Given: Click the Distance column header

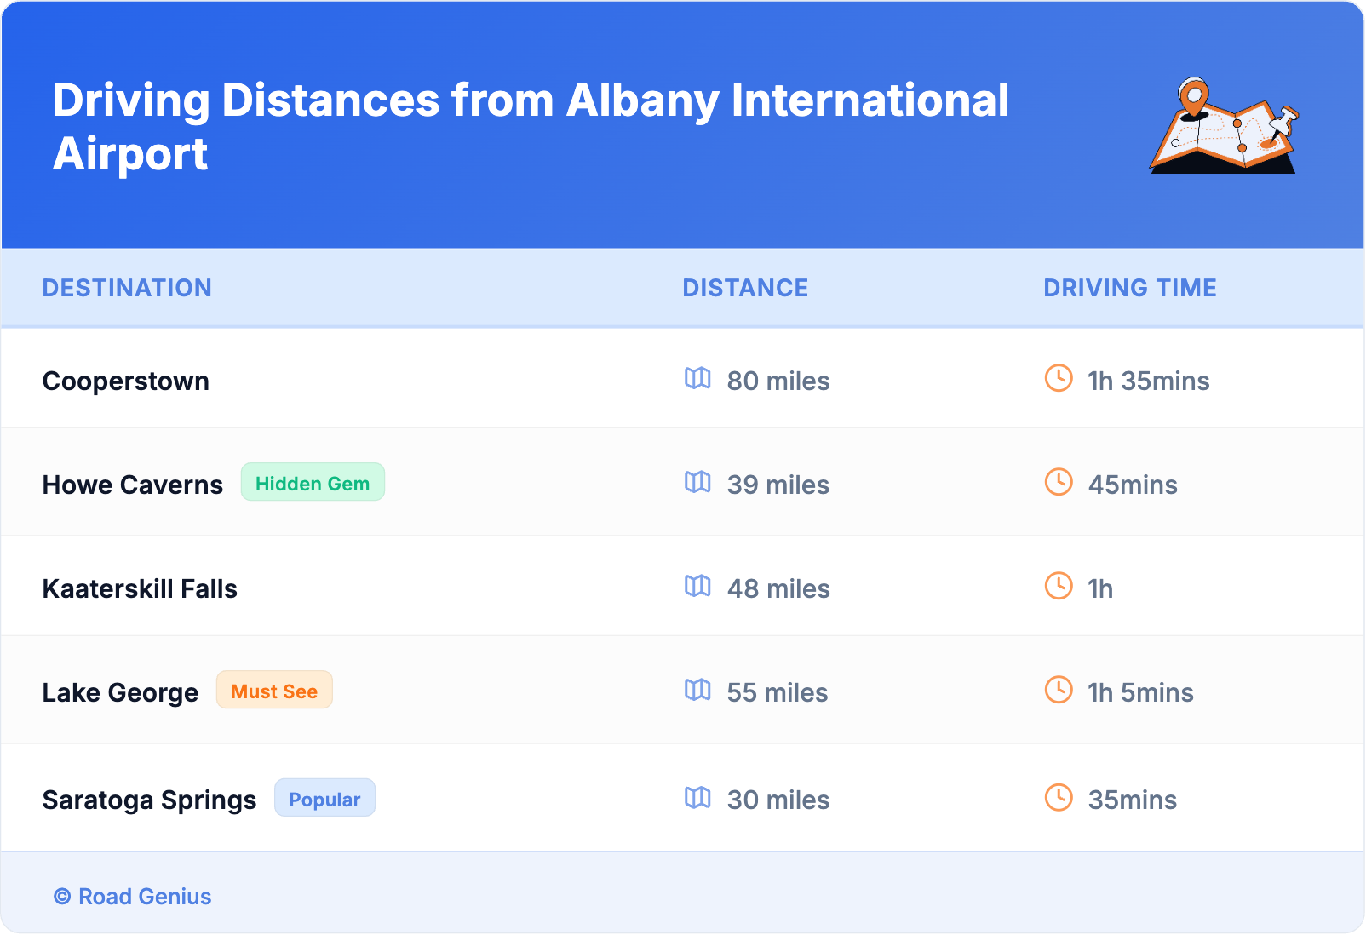Looking at the screenshot, I should pos(745,288).
